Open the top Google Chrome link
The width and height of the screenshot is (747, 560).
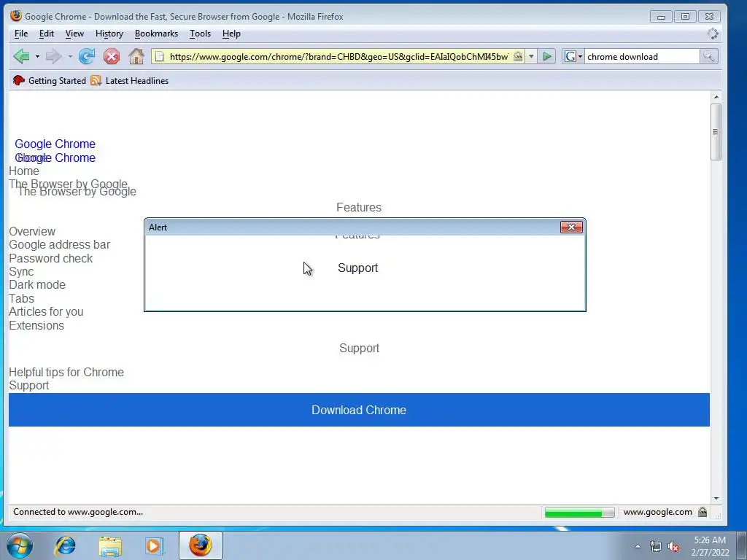pos(55,144)
